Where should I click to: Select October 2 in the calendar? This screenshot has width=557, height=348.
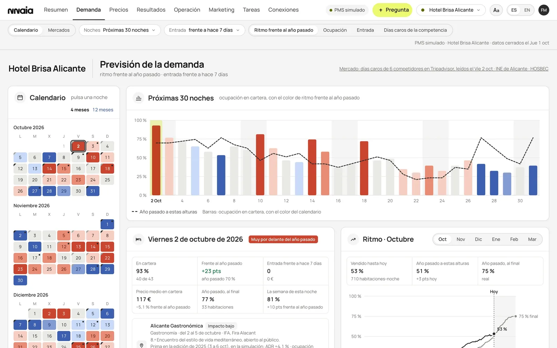tap(78, 146)
